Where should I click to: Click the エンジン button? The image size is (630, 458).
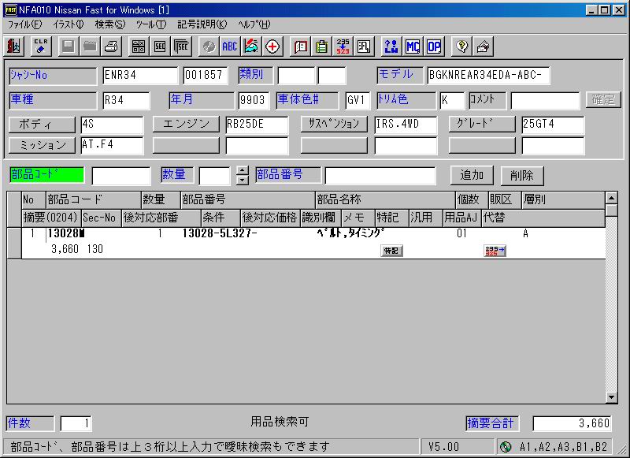click(x=186, y=125)
